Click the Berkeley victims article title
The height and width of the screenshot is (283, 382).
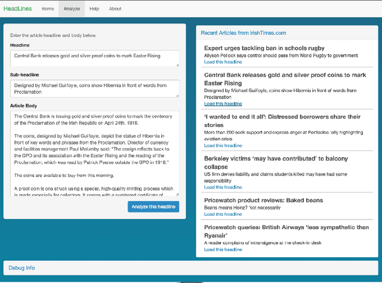tap(276, 162)
